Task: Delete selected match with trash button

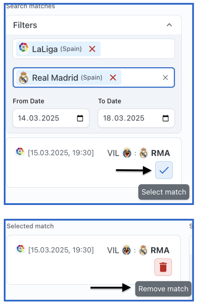Action: 163,267
